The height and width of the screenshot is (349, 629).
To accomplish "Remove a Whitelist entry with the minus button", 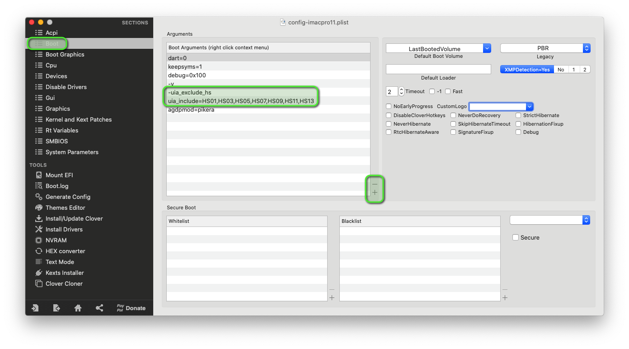I will (332, 289).
